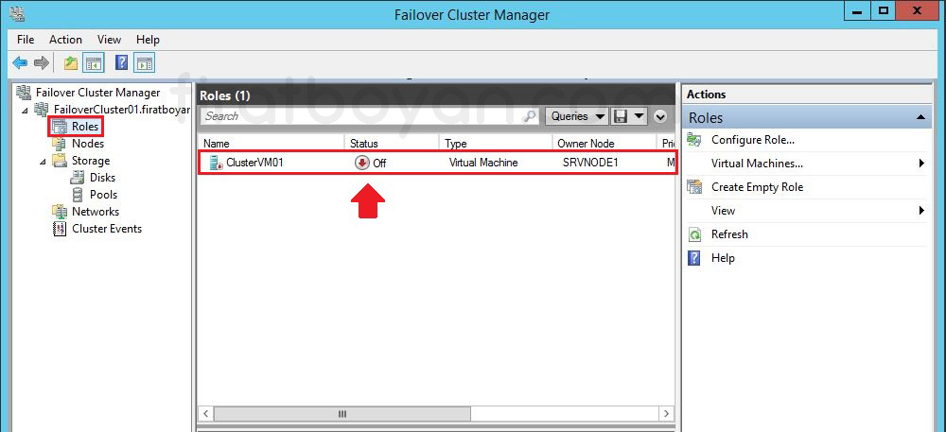946x432 pixels.
Task: Expand the round chevron button beside the save query dropdown
Action: [x=660, y=116]
